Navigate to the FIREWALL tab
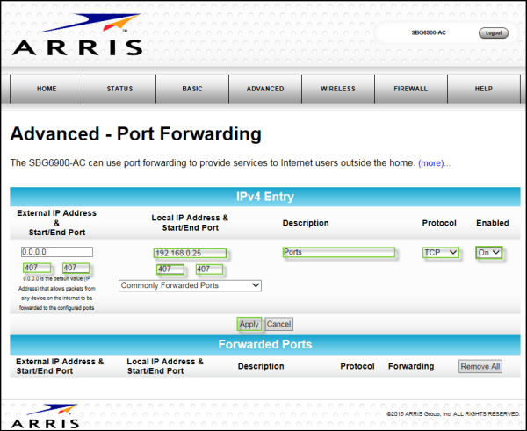This screenshot has height=431, width=527. coord(411,89)
